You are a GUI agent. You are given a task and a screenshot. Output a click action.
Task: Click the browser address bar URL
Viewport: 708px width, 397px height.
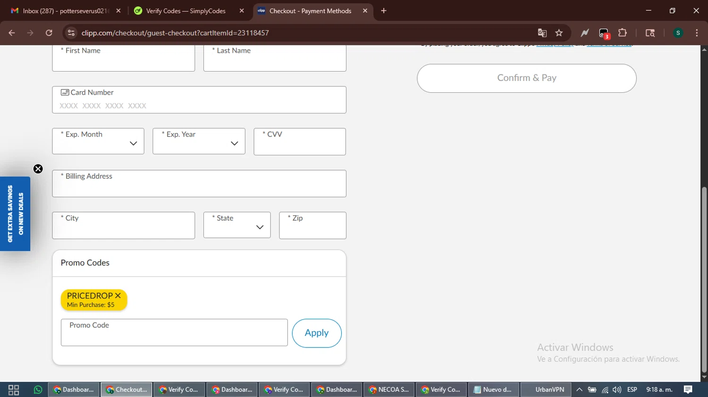[x=175, y=33]
